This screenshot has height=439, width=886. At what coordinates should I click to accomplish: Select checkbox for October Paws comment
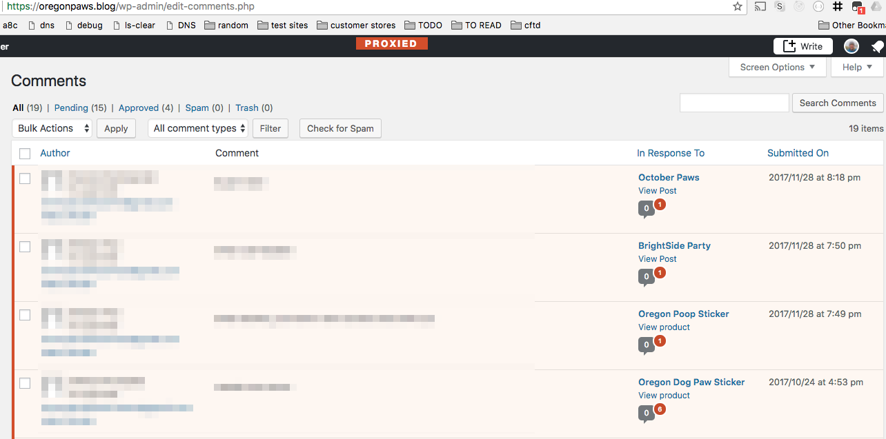[25, 178]
